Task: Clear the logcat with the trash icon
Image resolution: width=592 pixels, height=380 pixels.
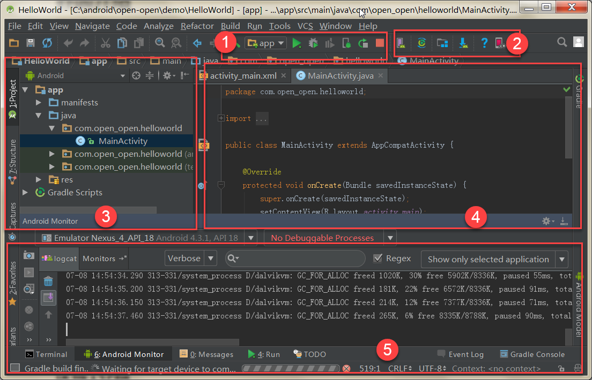Action: coord(48,280)
